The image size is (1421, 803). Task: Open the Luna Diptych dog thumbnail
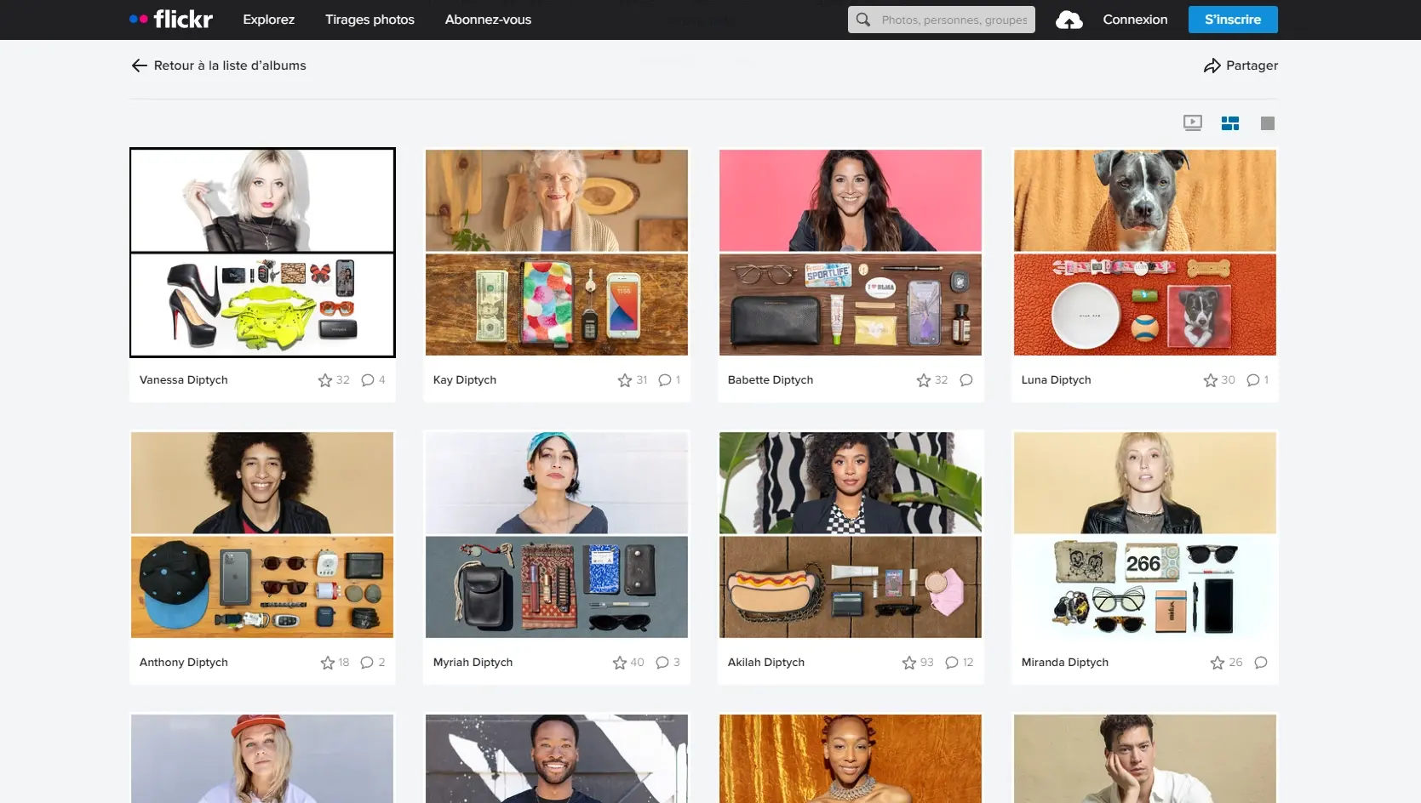coord(1145,253)
